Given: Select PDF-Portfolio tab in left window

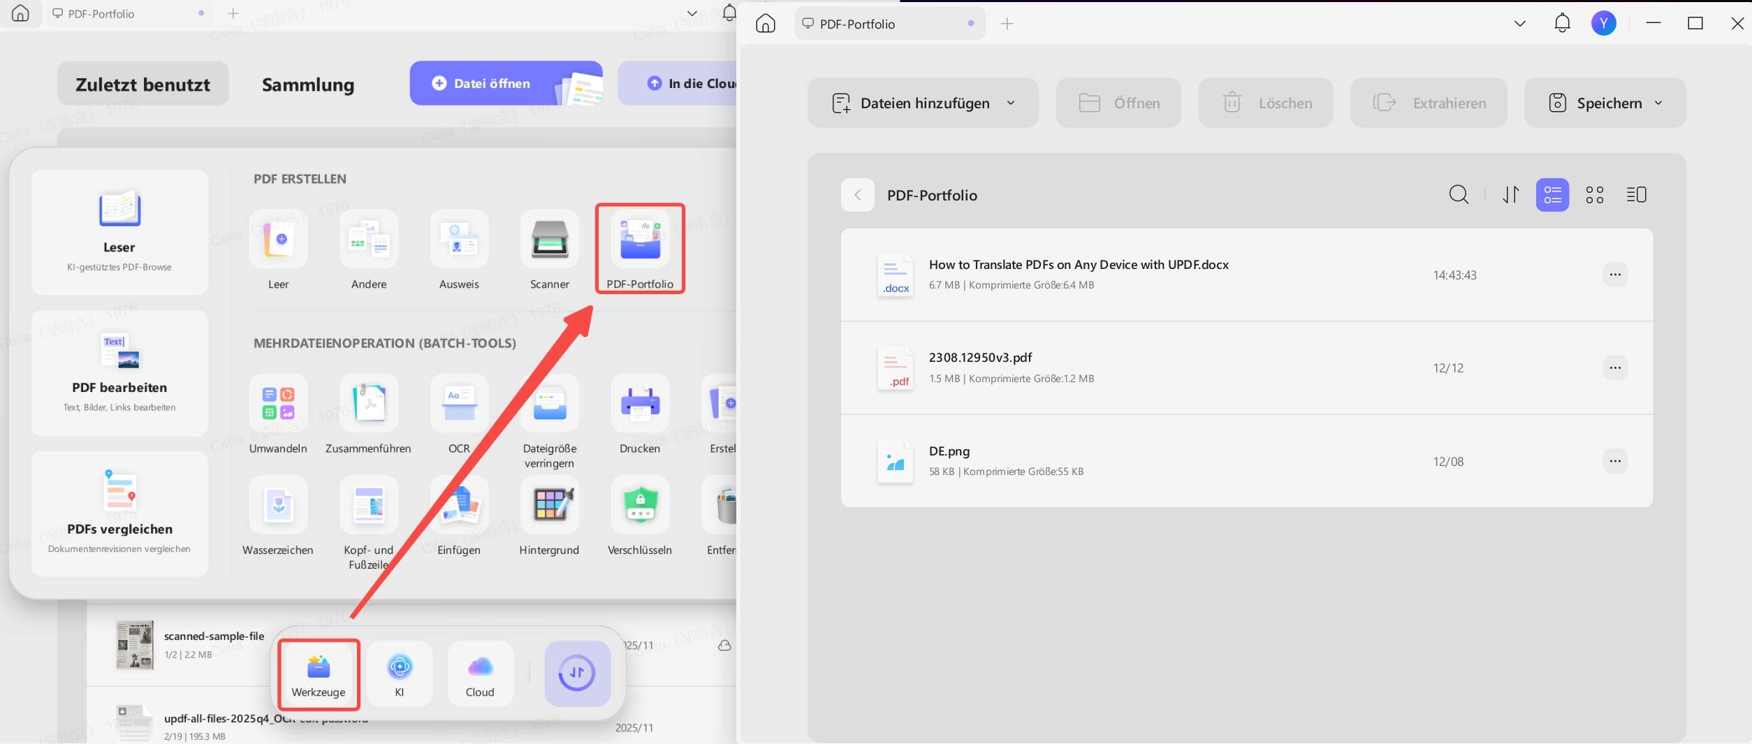Looking at the screenshot, I should tap(129, 13).
